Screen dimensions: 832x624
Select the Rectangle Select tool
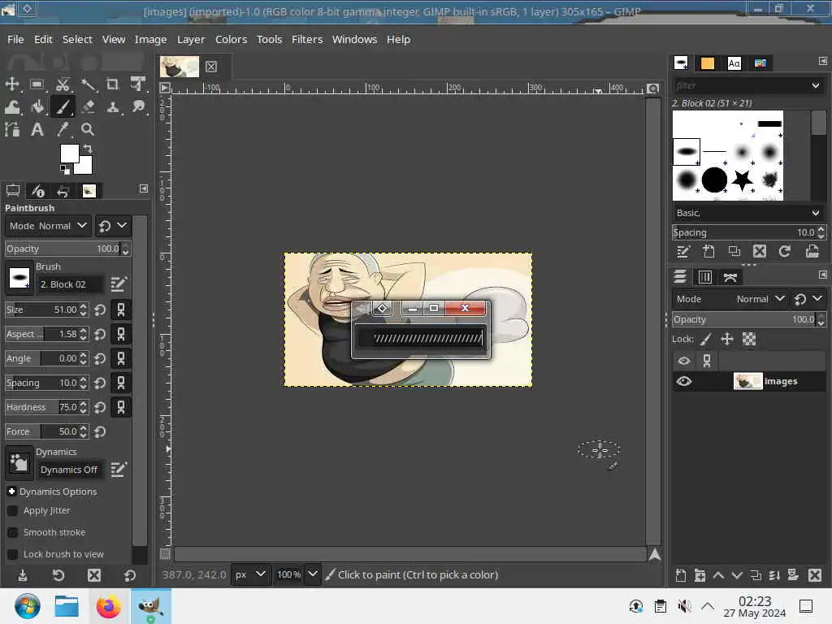[37, 84]
